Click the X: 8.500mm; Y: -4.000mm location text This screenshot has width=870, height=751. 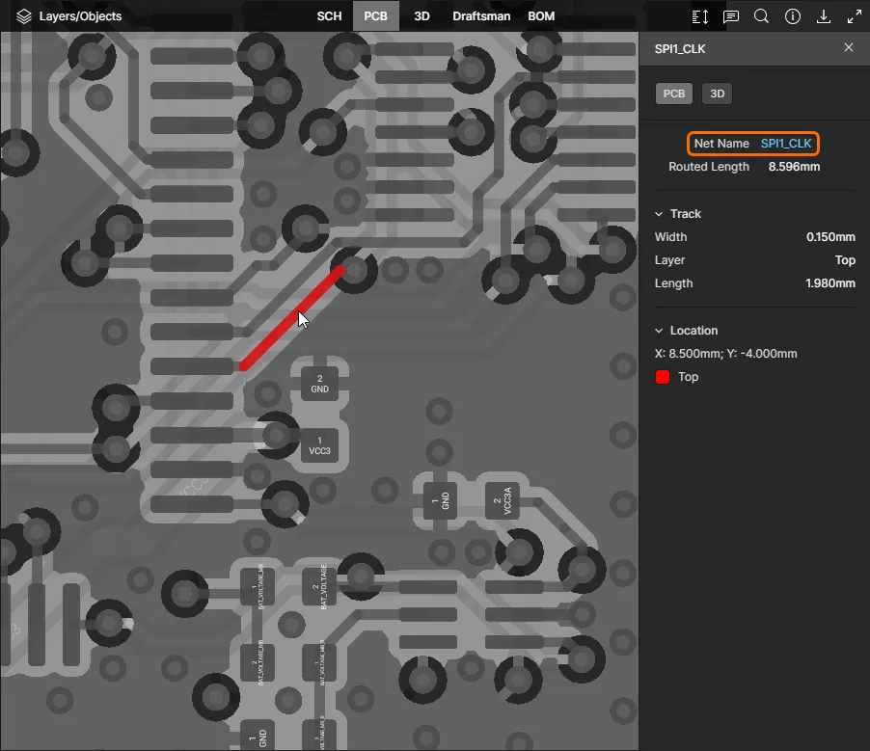[725, 354]
